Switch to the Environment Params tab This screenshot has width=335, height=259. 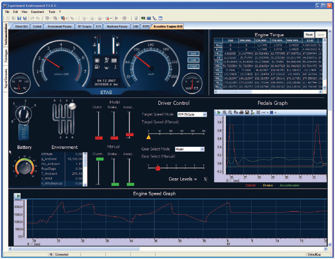60,27
